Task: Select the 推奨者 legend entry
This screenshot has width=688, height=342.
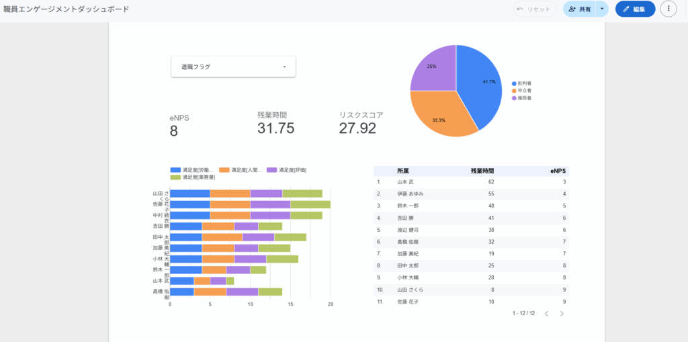Action: point(524,98)
